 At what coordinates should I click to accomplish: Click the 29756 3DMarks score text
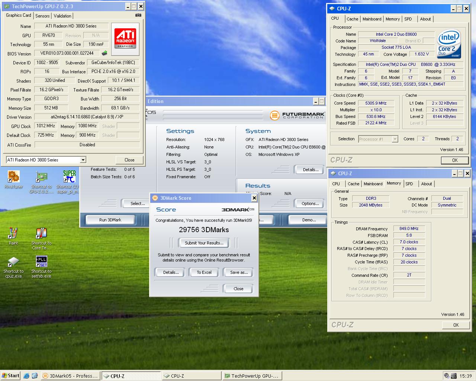tap(204, 230)
